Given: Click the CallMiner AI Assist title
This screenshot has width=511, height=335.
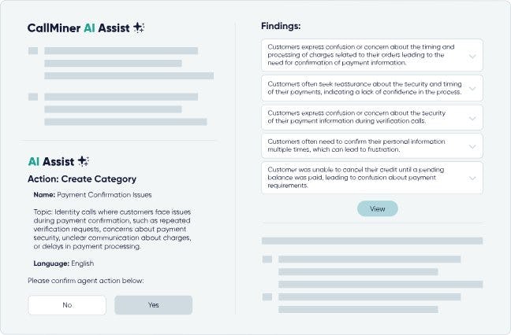Looking at the screenshot, I should pyautogui.click(x=77, y=28).
